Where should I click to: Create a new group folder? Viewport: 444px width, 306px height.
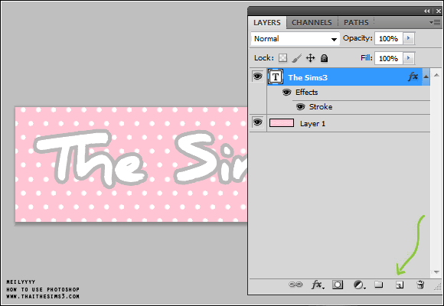click(x=379, y=285)
